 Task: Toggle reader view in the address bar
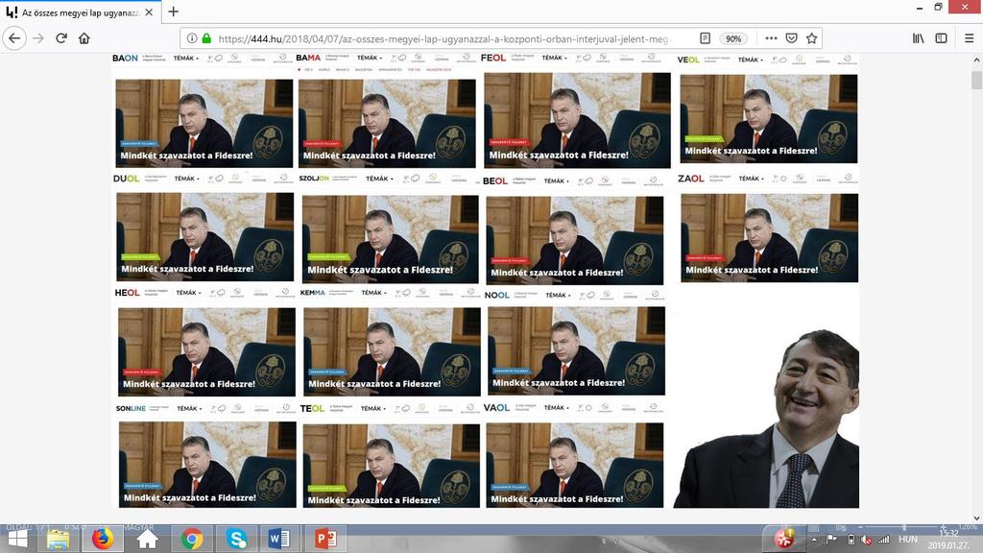pos(705,38)
